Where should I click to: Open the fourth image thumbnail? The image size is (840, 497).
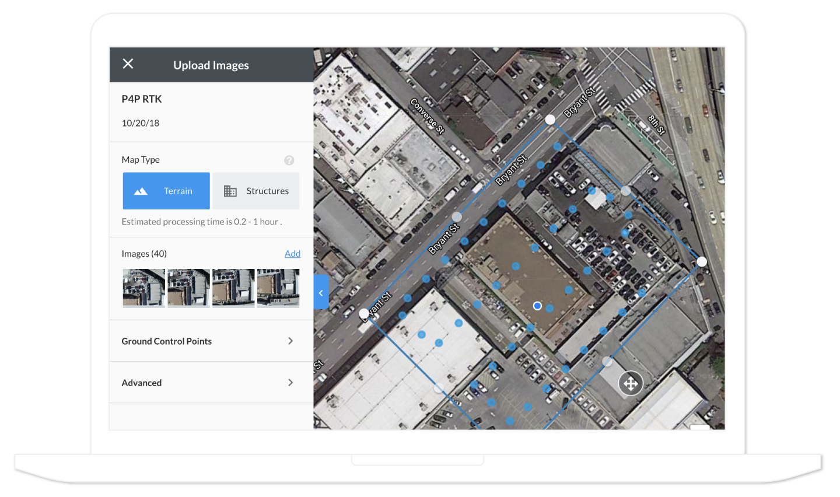(278, 288)
